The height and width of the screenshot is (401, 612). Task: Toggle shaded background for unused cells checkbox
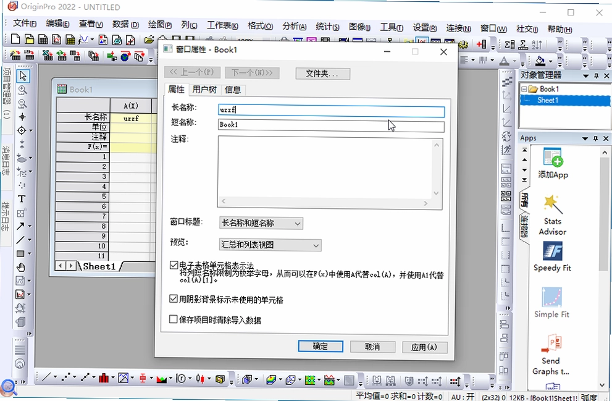point(174,298)
